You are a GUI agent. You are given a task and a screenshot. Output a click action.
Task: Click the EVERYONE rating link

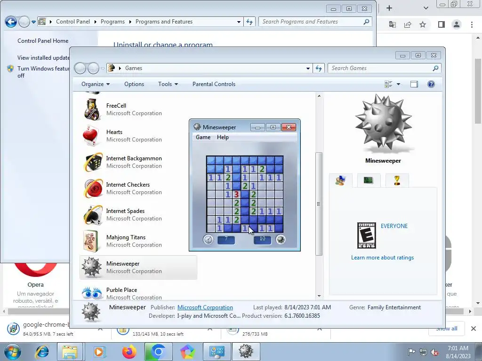click(x=394, y=226)
